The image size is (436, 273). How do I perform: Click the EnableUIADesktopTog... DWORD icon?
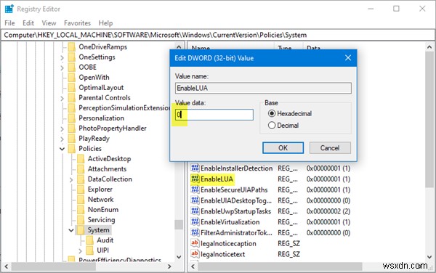point(195,200)
